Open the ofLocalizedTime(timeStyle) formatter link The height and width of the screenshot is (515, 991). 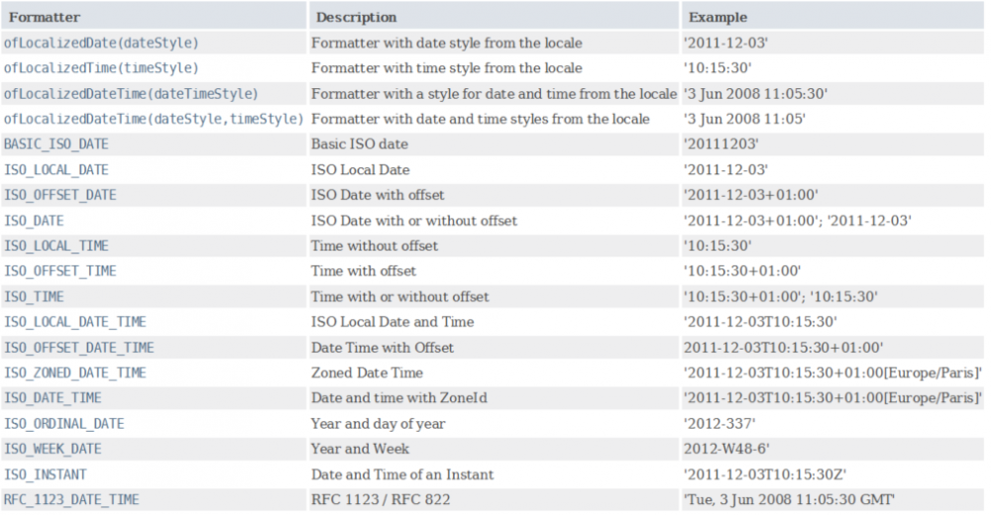coord(101,68)
